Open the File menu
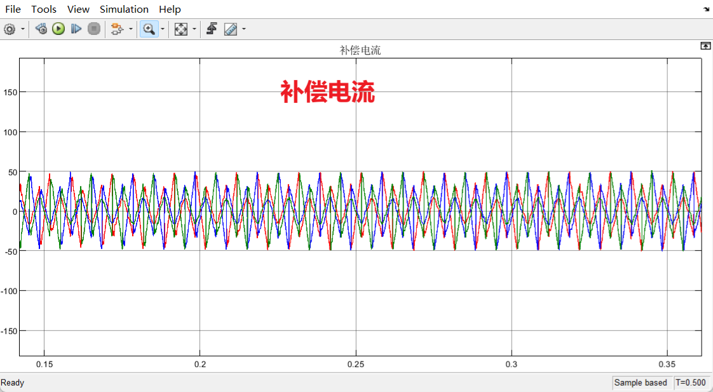Image resolution: width=713 pixels, height=392 pixels. point(13,9)
